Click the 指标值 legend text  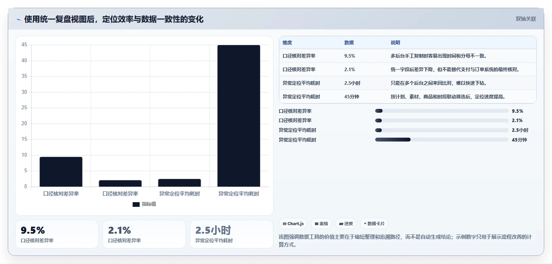point(149,204)
